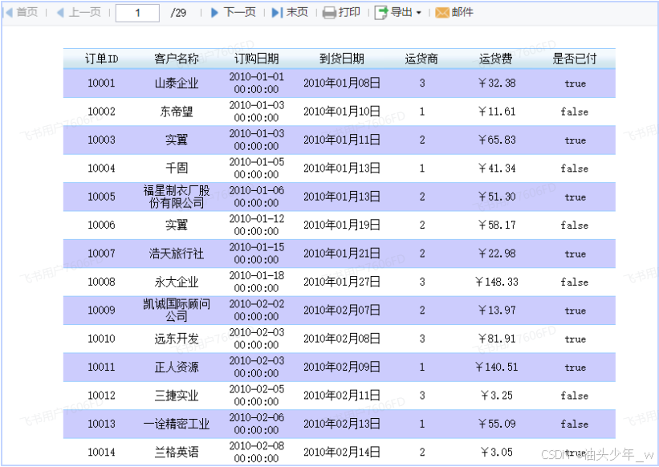Select order ID cell 10001
This screenshot has width=659, height=467.
[101, 83]
